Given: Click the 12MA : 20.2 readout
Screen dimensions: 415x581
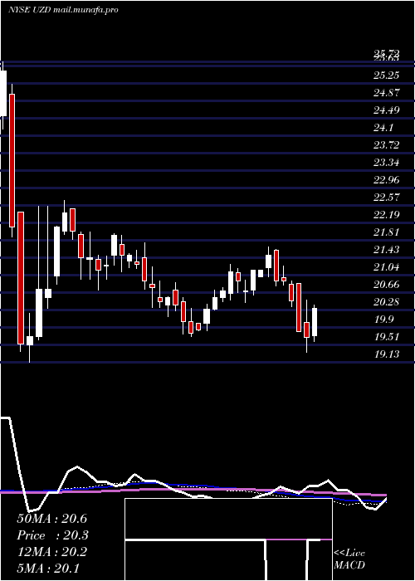Looking at the screenshot, I should click(x=51, y=552).
